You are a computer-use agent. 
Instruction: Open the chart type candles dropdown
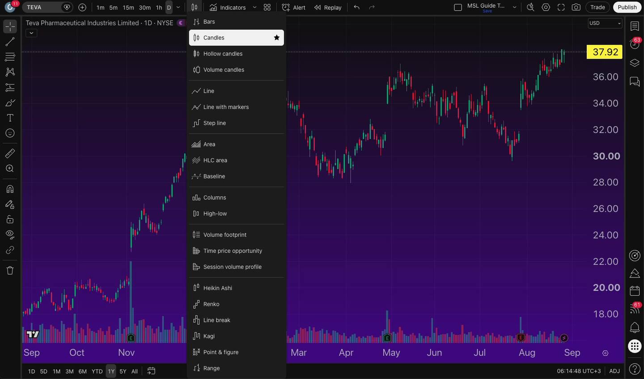pos(194,7)
